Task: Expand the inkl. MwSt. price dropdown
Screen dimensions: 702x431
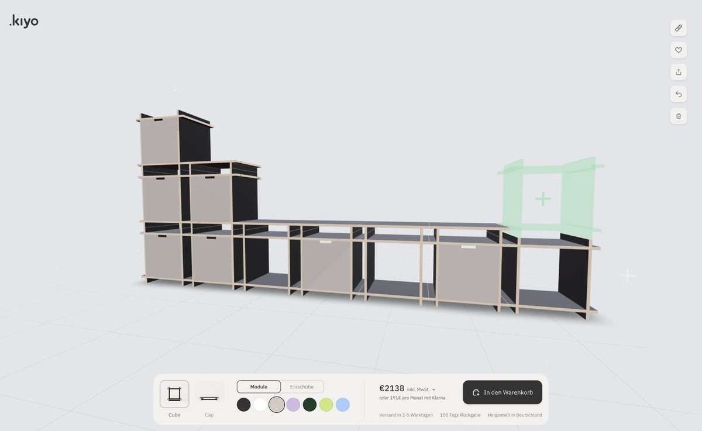Action: tap(421, 389)
